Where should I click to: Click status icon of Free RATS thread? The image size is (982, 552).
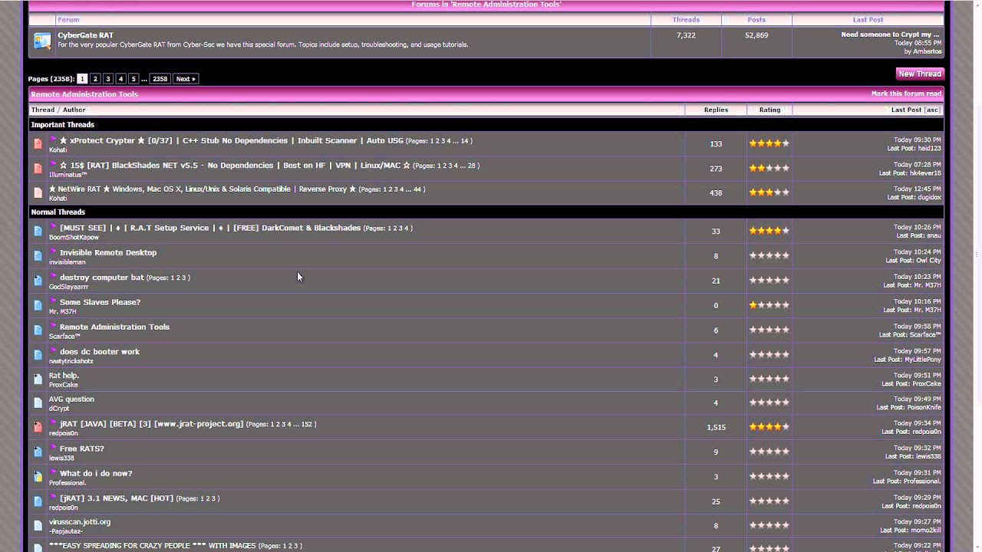click(x=38, y=452)
